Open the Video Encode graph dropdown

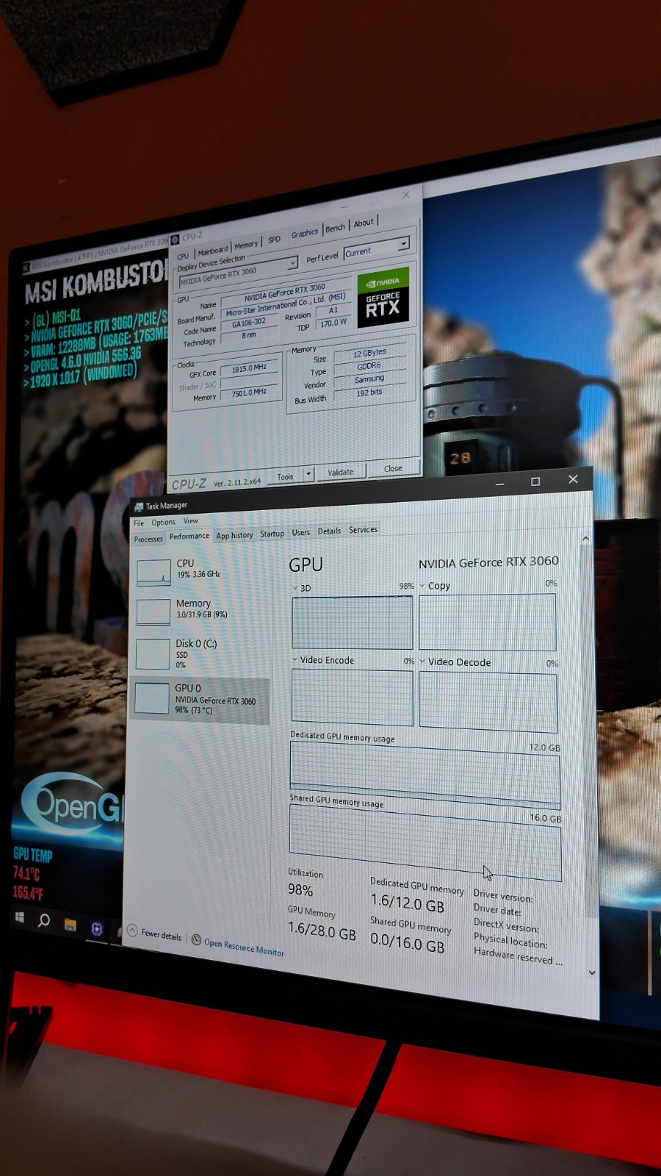[295, 659]
